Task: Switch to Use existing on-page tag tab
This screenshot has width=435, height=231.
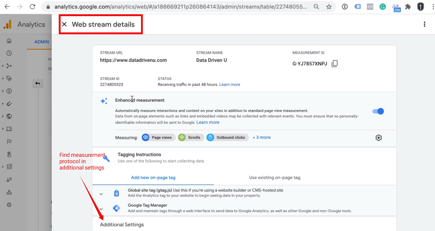Action: 275,178
